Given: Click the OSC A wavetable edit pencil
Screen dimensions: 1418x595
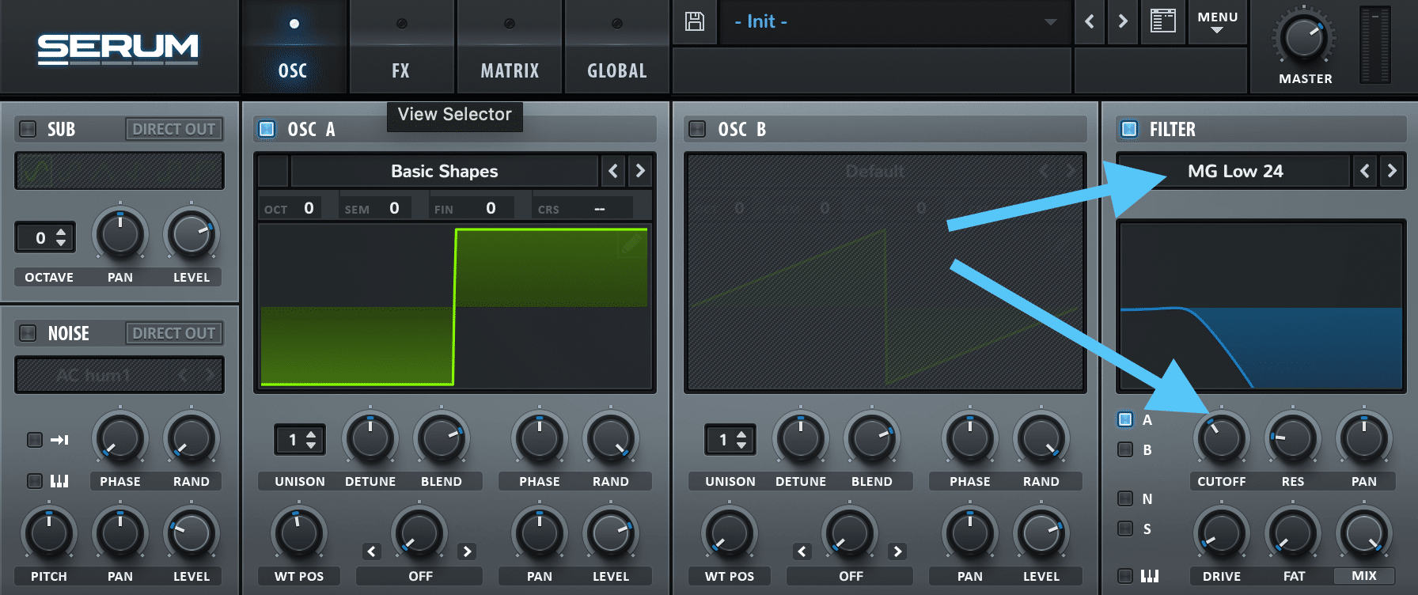Looking at the screenshot, I should (x=631, y=244).
